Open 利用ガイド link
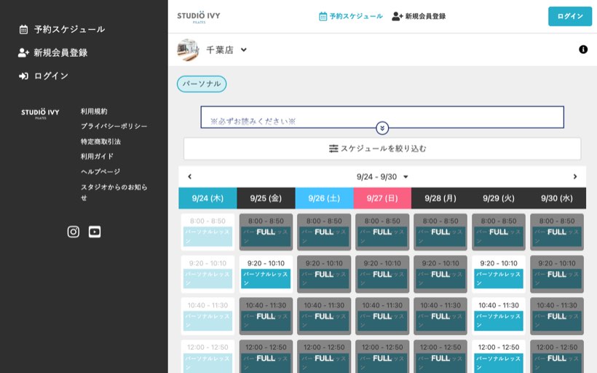This screenshot has width=597, height=373. 97,156
